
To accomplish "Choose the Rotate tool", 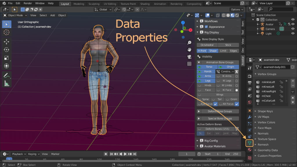I will [x=6, y=50].
